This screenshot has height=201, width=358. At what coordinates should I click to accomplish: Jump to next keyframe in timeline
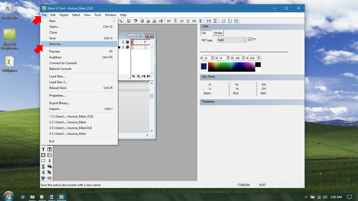149,76
